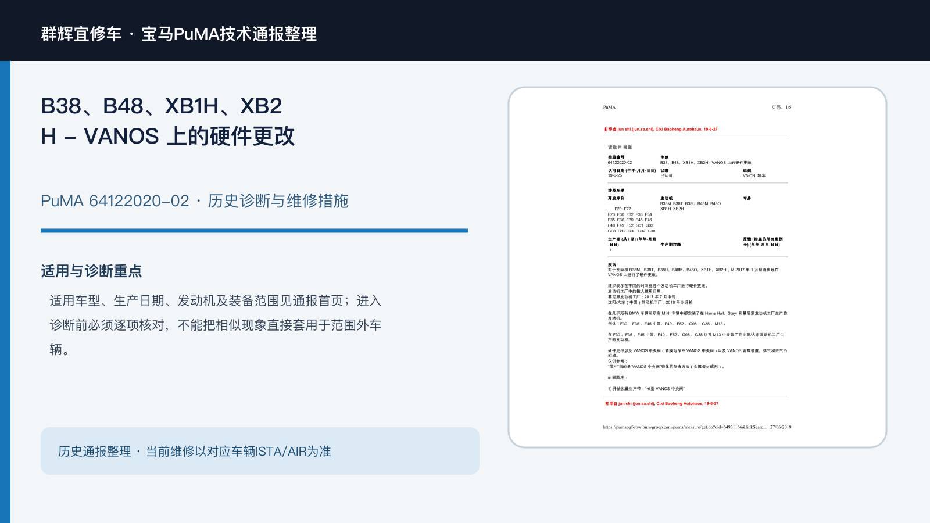Click the 时间顺序 line in the document
Screen dimensions: 930x523
point(617,378)
